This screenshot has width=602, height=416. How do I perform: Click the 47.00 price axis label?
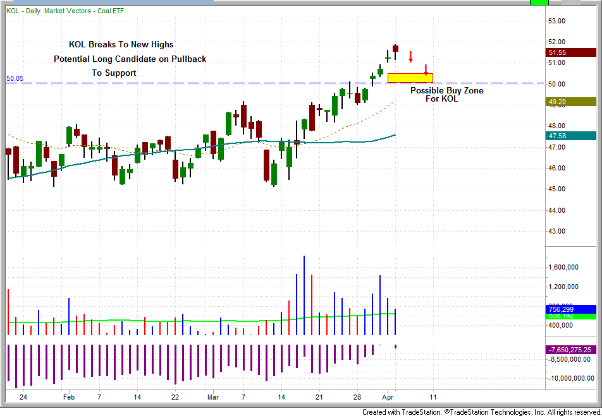click(x=556, y=147)
